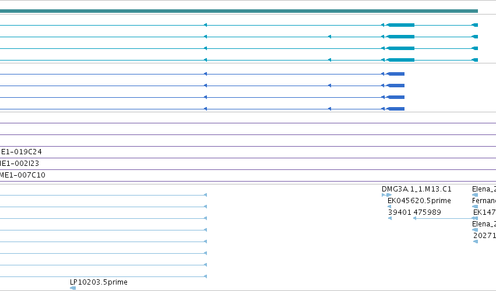Click the 39401 feature label
The height and width of the screenshot is (291, 496).
[x=400, y=212]
